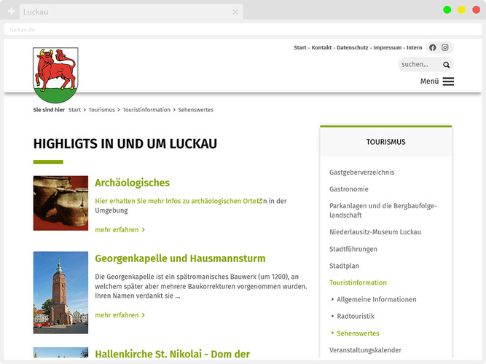Click the Archäologisches pottery thumbnail

[x=60, y=203]
